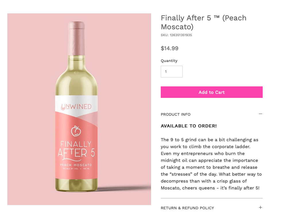Focus the Quantity input field
The height and width of the screenshot is (217, 281).
point(172,72)
